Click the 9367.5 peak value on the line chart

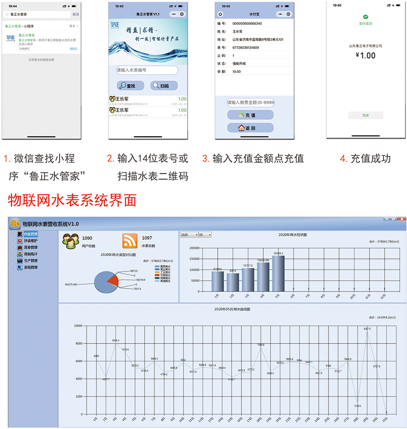(367, 329)
